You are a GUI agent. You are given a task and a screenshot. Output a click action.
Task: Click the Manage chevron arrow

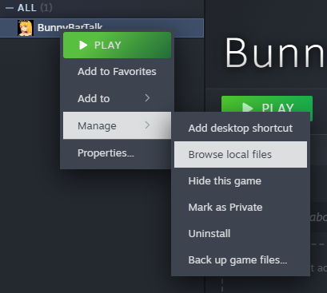tap(147, 125)
